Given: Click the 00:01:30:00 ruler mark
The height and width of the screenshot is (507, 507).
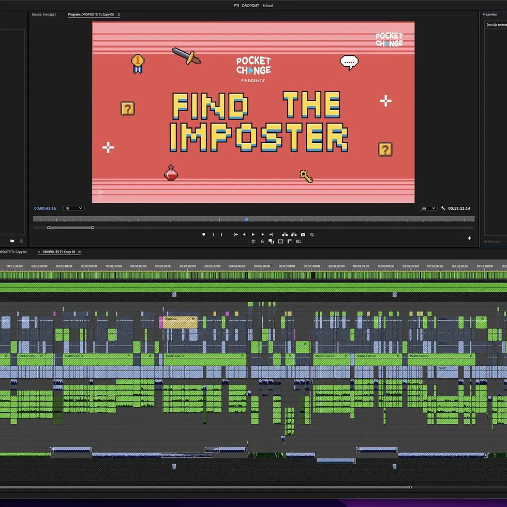Looking at the screenshot, I should click(x=14, y=266).
